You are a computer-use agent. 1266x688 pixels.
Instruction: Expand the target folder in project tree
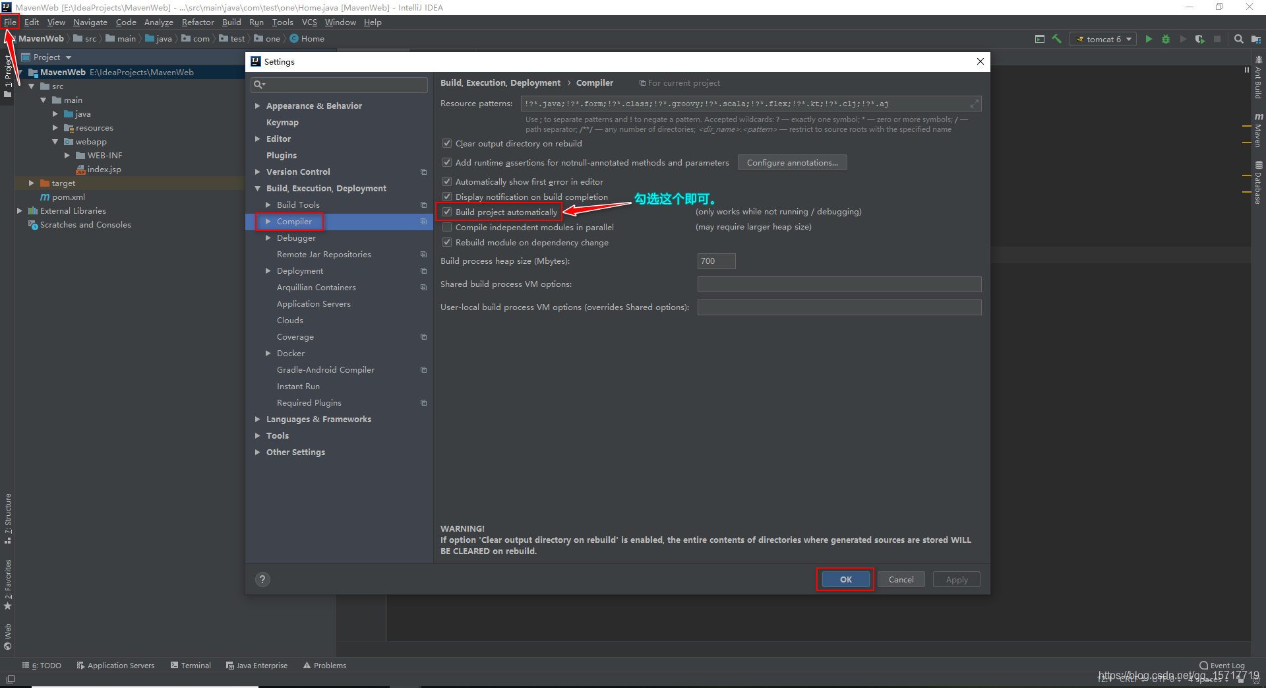(31, 183)
